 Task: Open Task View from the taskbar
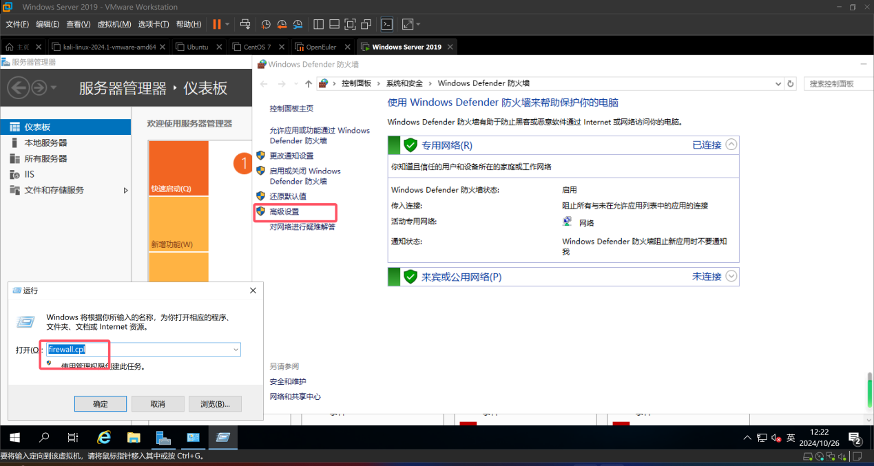(x=73, y=437)
